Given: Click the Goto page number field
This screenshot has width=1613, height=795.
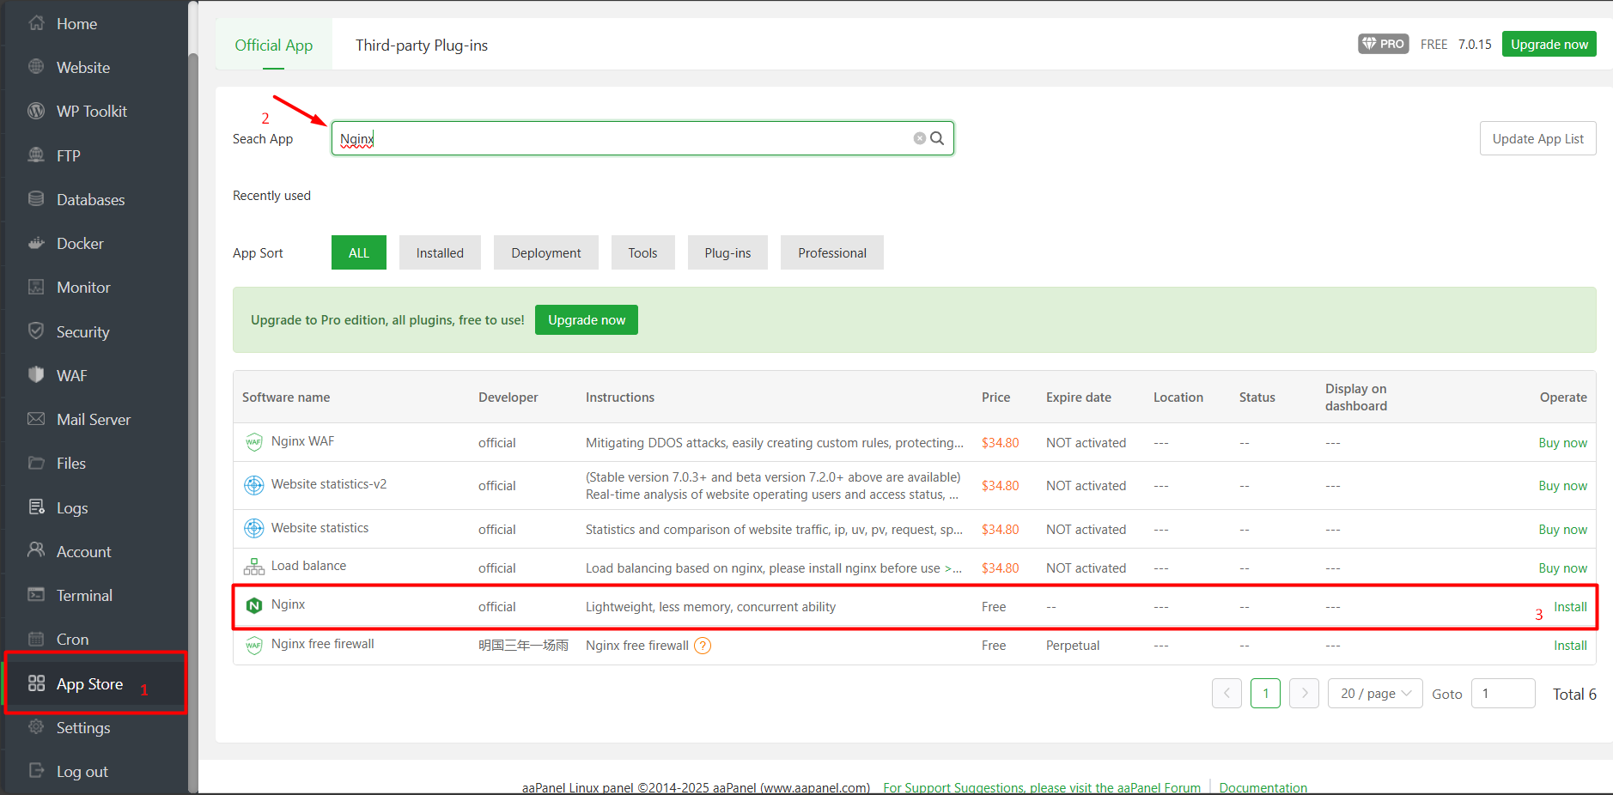Looking at the screenshot, I should click(1503, 694).
